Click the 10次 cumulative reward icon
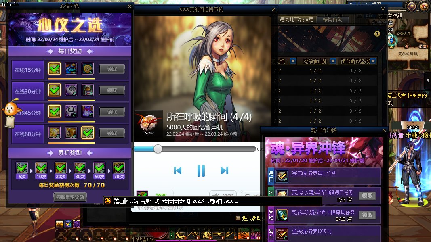Viewport: 431px width, 242px height. pyautogui.click(x=41, y=168)
